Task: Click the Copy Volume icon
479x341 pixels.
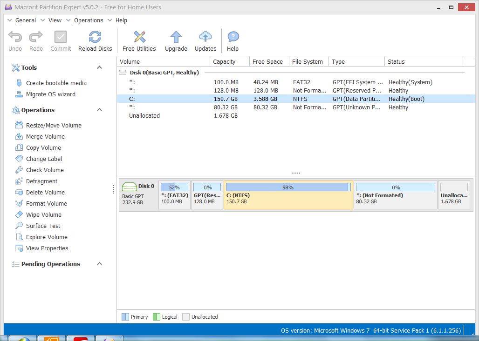Action: pyautogui.click(x=19, y=147)
